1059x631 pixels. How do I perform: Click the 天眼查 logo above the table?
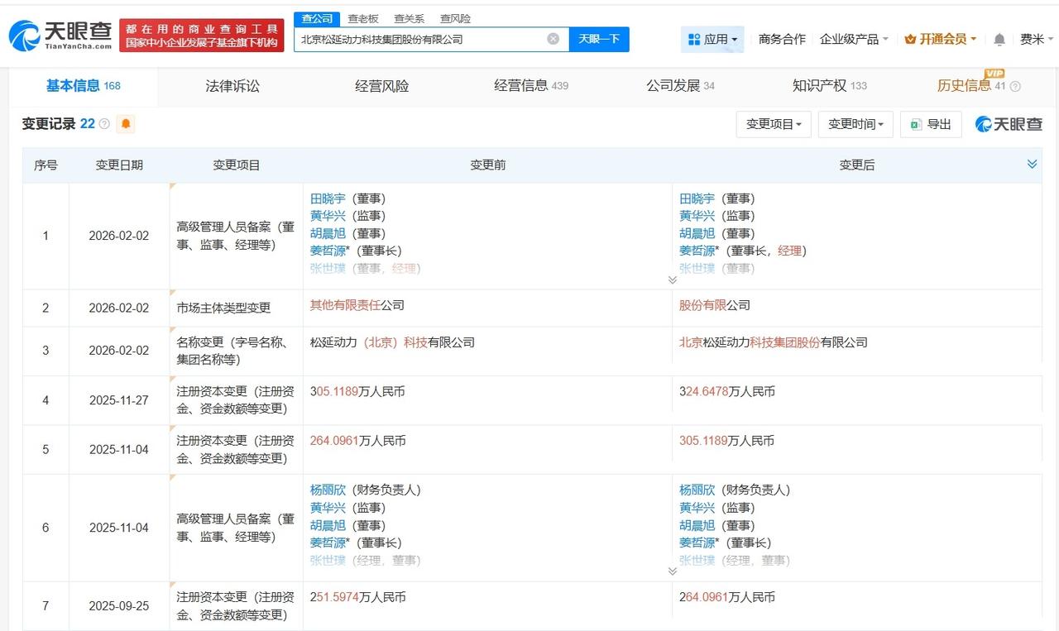pos(1009,124)
